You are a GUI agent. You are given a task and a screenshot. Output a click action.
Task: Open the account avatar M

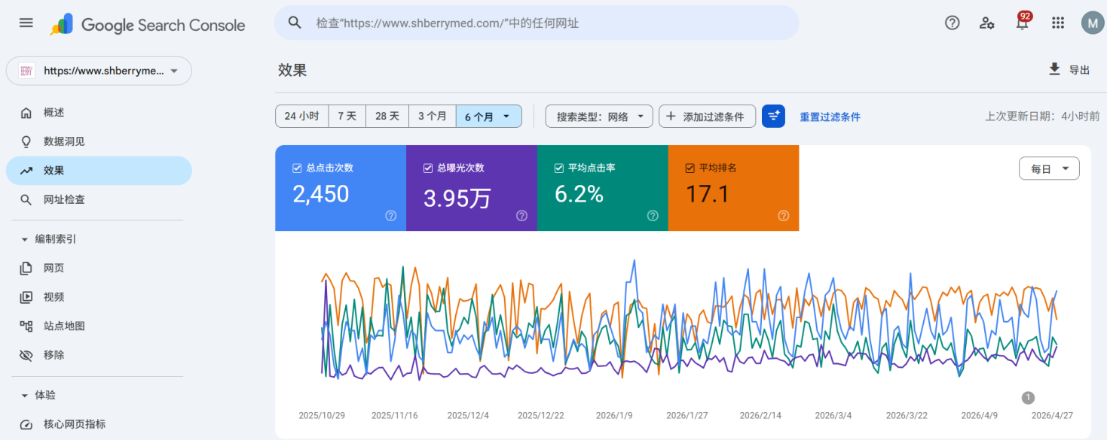coord(1092,23)
